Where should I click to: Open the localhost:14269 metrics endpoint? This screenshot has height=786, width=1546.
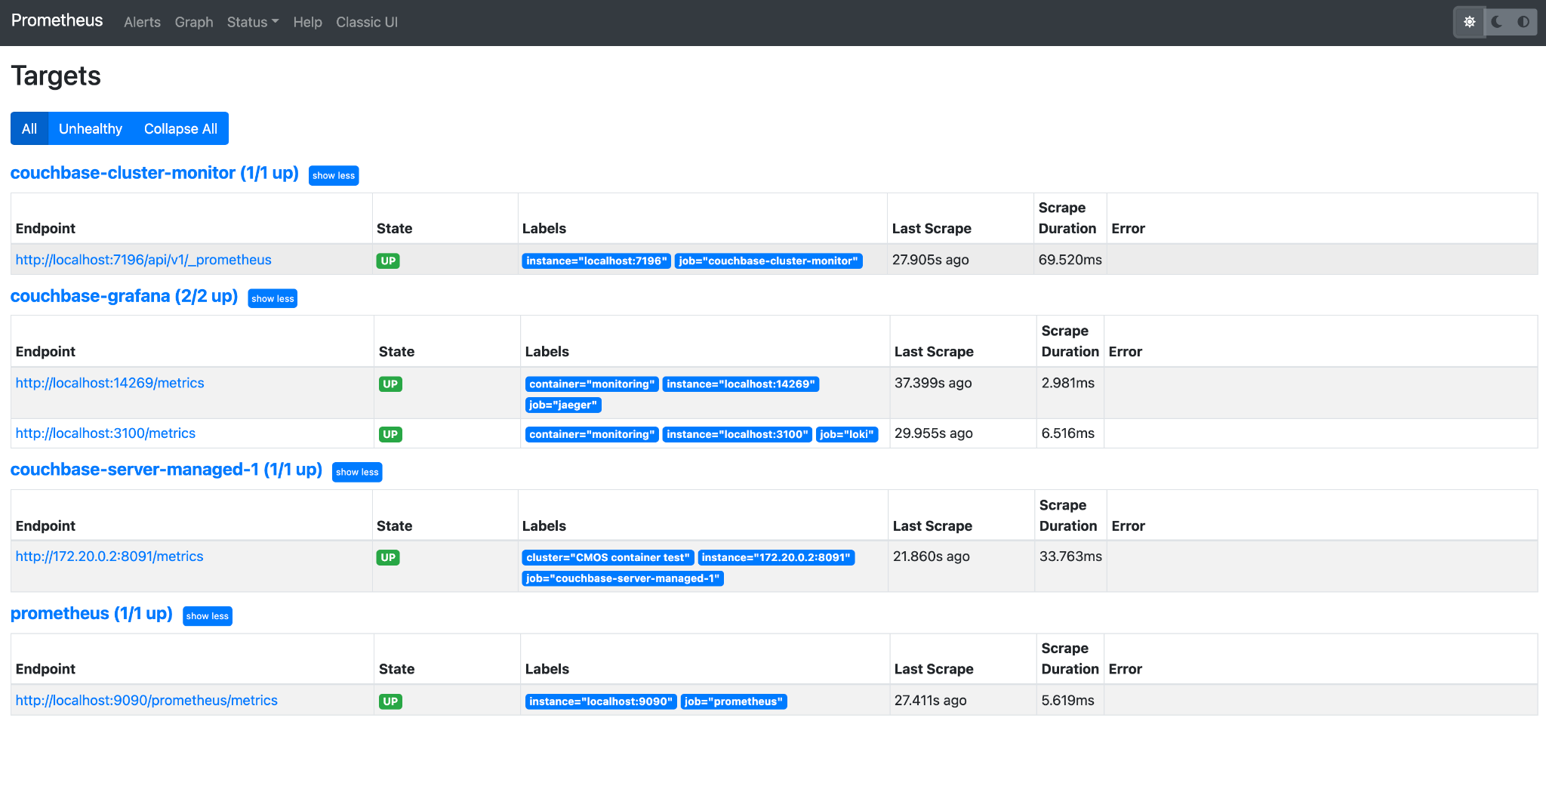[109, 383]
